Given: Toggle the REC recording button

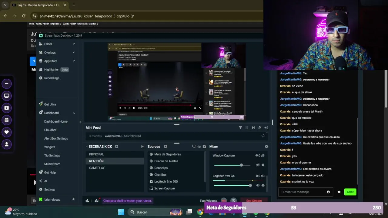Looking at the screenshot, I should tap(224, 200).
